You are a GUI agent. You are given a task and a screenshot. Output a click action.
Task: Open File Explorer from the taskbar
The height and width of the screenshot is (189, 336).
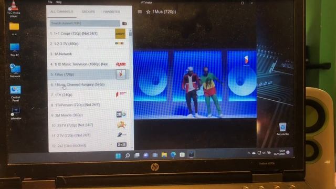point(164,155)
